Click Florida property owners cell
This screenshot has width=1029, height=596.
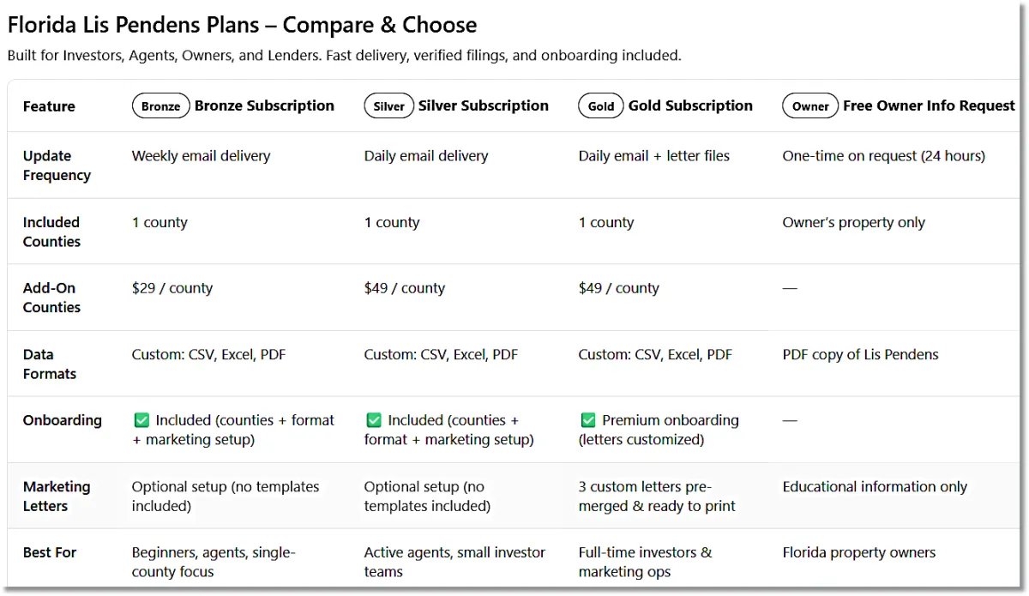point(858,552)
